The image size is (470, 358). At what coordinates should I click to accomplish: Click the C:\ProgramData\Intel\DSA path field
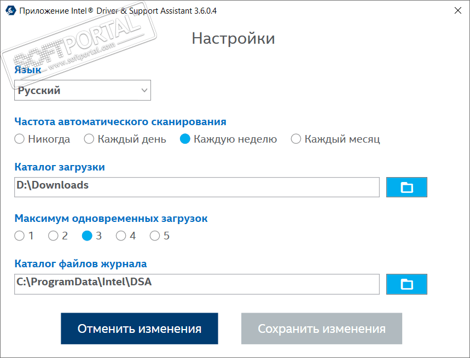point(197,284)
